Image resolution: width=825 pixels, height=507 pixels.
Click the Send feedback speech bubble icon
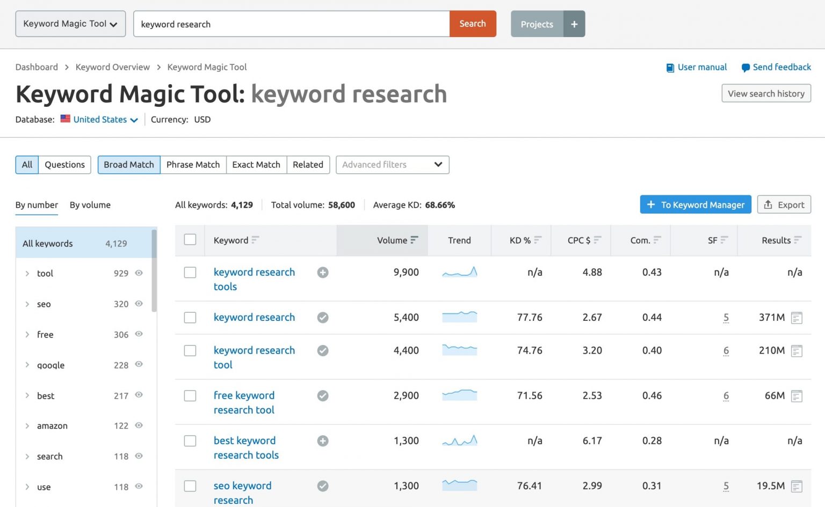pos(746,67)
